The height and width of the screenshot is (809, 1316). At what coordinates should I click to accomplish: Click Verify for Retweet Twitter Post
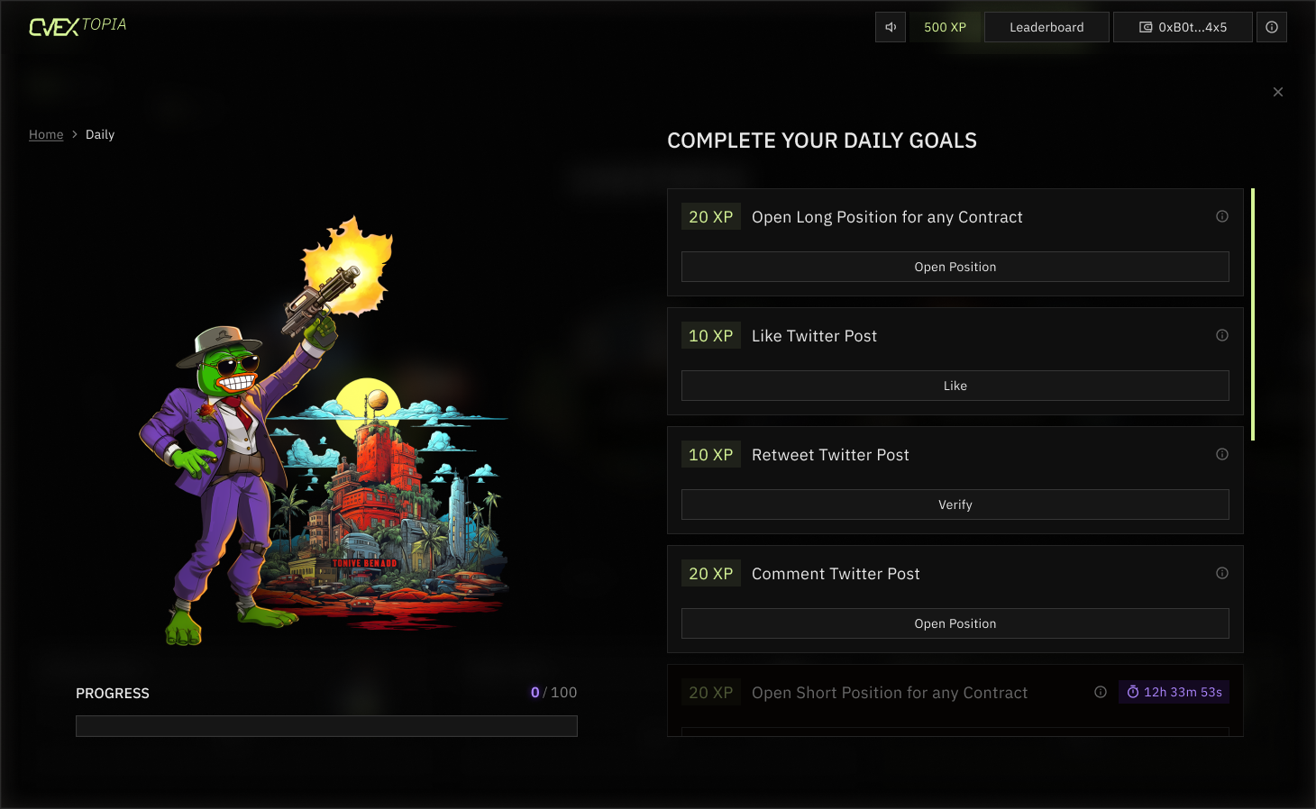[x=955, y=504]
